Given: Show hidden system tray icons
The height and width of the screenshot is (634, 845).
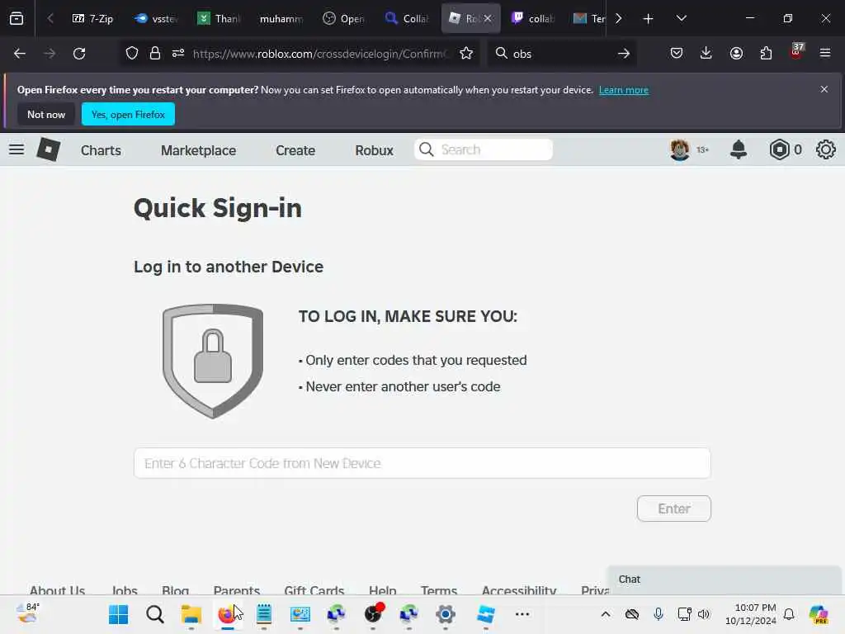Looking at the screenshot, I should pos(606,614).
